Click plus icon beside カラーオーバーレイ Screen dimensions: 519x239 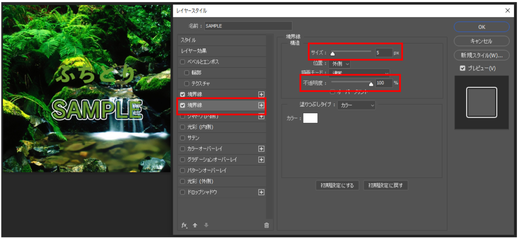pos(262,149)
